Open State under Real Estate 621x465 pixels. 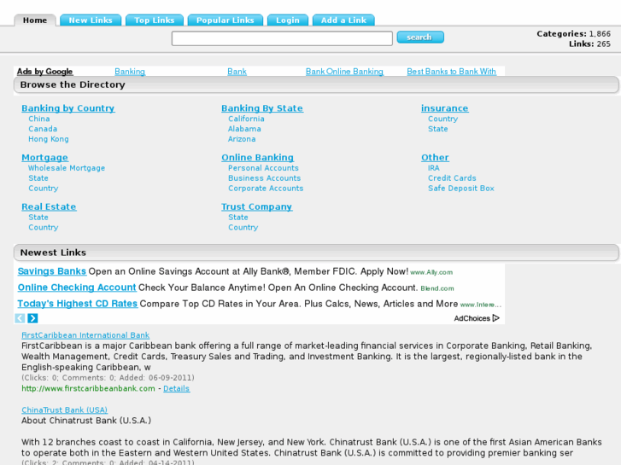click(38, 218)
